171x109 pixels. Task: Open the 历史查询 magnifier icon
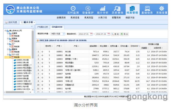117,8
